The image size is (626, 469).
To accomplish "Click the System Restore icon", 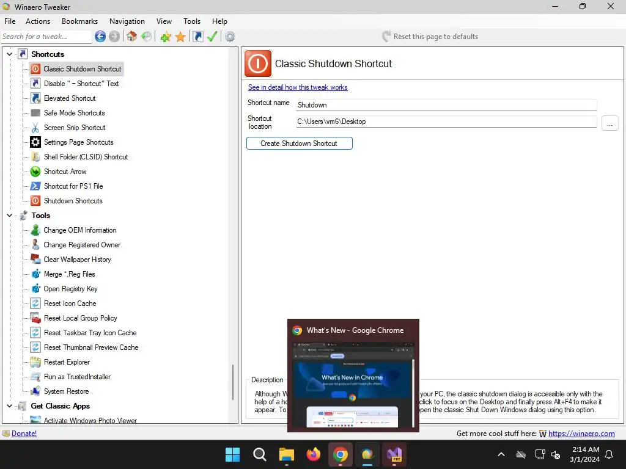I will (35, 391).
